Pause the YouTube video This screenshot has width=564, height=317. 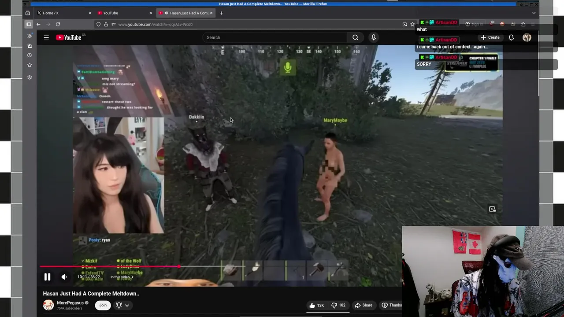point(47,277)
